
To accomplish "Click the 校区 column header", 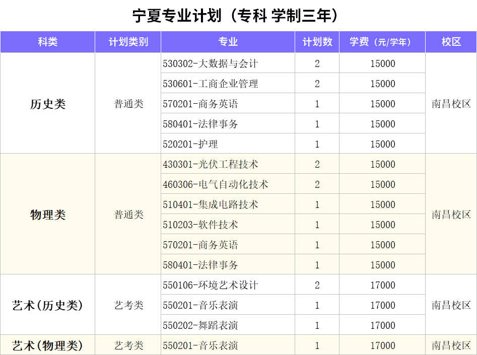I will tap(451, 42).
